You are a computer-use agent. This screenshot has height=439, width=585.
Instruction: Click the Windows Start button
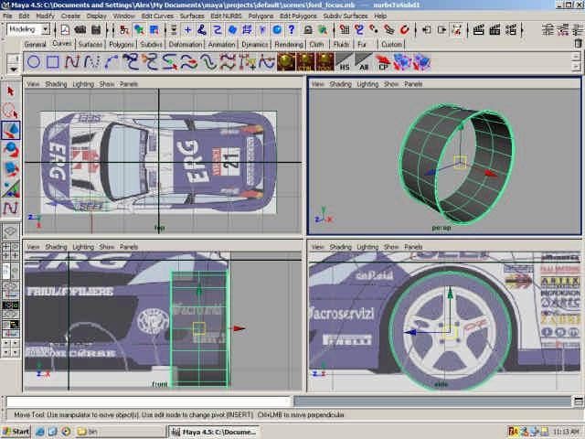point(16,431)
